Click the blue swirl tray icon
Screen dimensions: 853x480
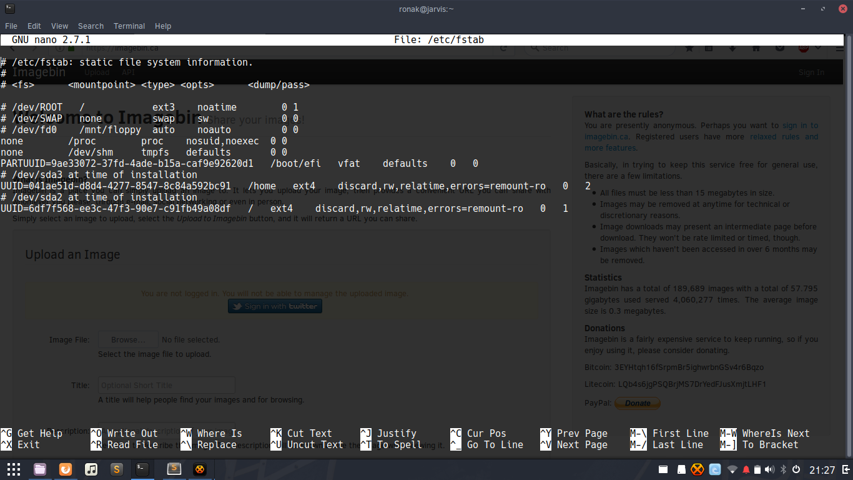(715, 469)
